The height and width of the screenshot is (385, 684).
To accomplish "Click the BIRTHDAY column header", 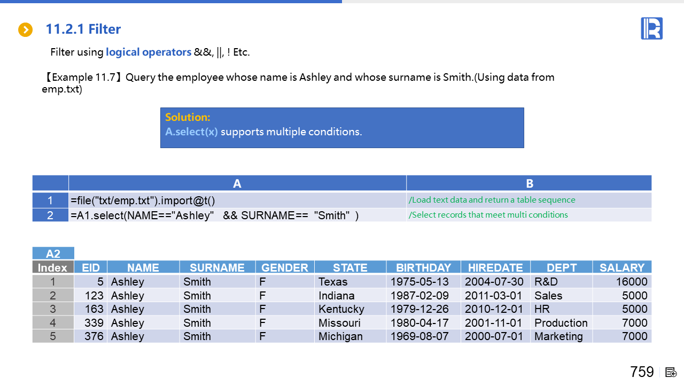I will click(x=423, y=267).
